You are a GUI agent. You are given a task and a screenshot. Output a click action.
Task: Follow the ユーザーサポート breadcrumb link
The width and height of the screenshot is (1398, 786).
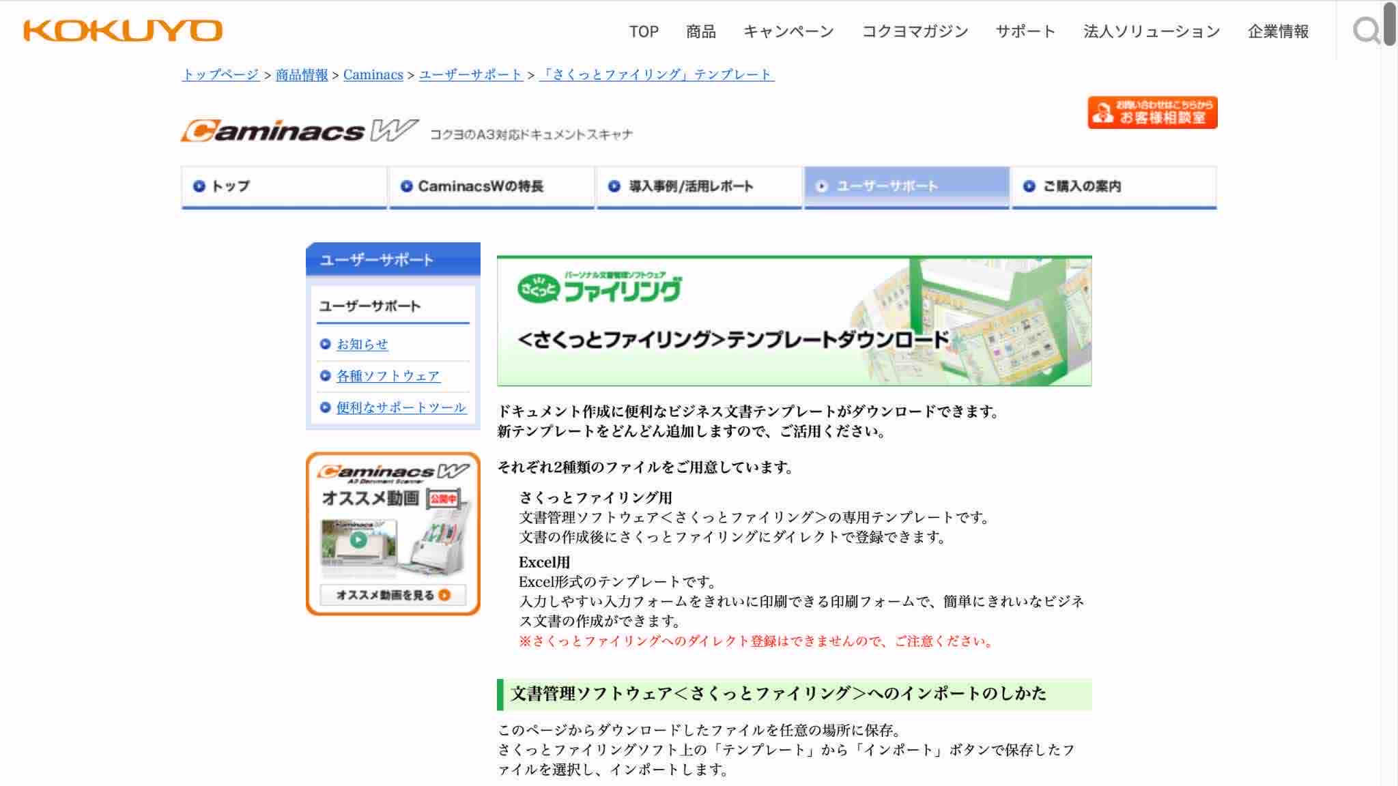click(471, 74)
